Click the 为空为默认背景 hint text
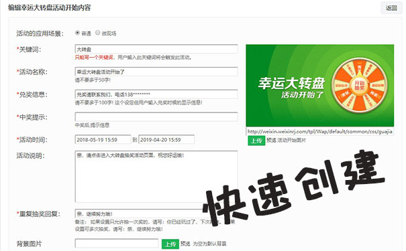This screenshot has height=251, width=406. click(209, 244)
